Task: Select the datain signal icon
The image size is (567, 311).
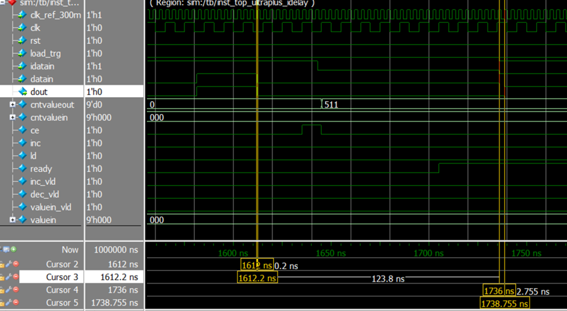Action: [x=22, y=79]
